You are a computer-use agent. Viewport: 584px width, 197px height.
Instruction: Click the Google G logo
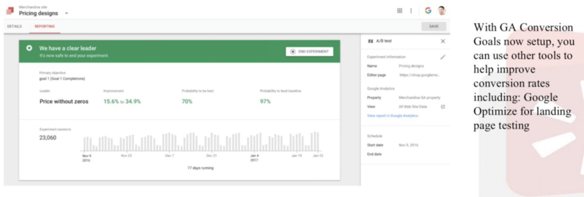pos(428,10)
